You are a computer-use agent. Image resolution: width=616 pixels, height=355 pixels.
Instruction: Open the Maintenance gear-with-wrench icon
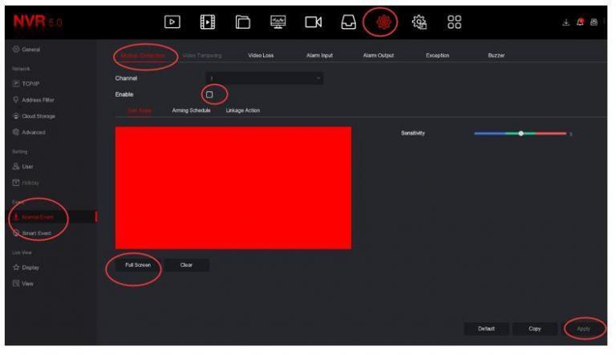[419, 22]
